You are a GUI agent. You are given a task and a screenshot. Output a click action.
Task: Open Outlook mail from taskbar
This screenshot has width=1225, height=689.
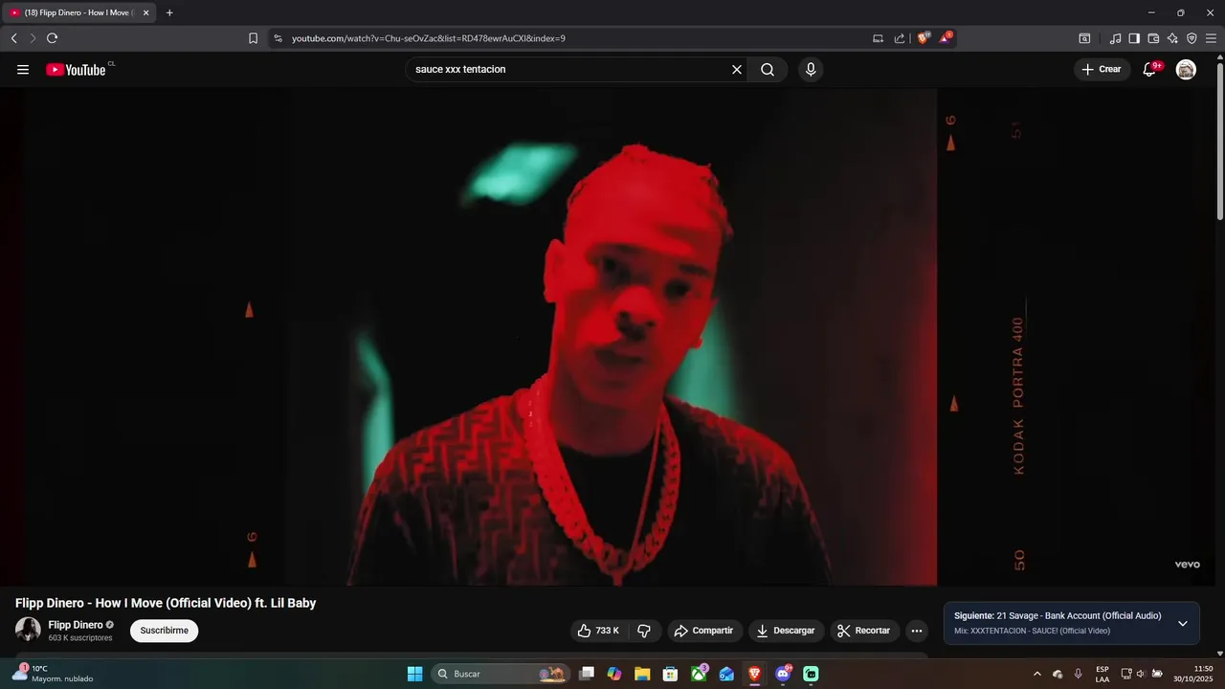[726, 674]
